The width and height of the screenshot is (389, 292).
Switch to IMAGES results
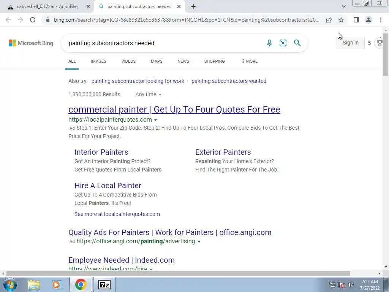pos(98,61)
